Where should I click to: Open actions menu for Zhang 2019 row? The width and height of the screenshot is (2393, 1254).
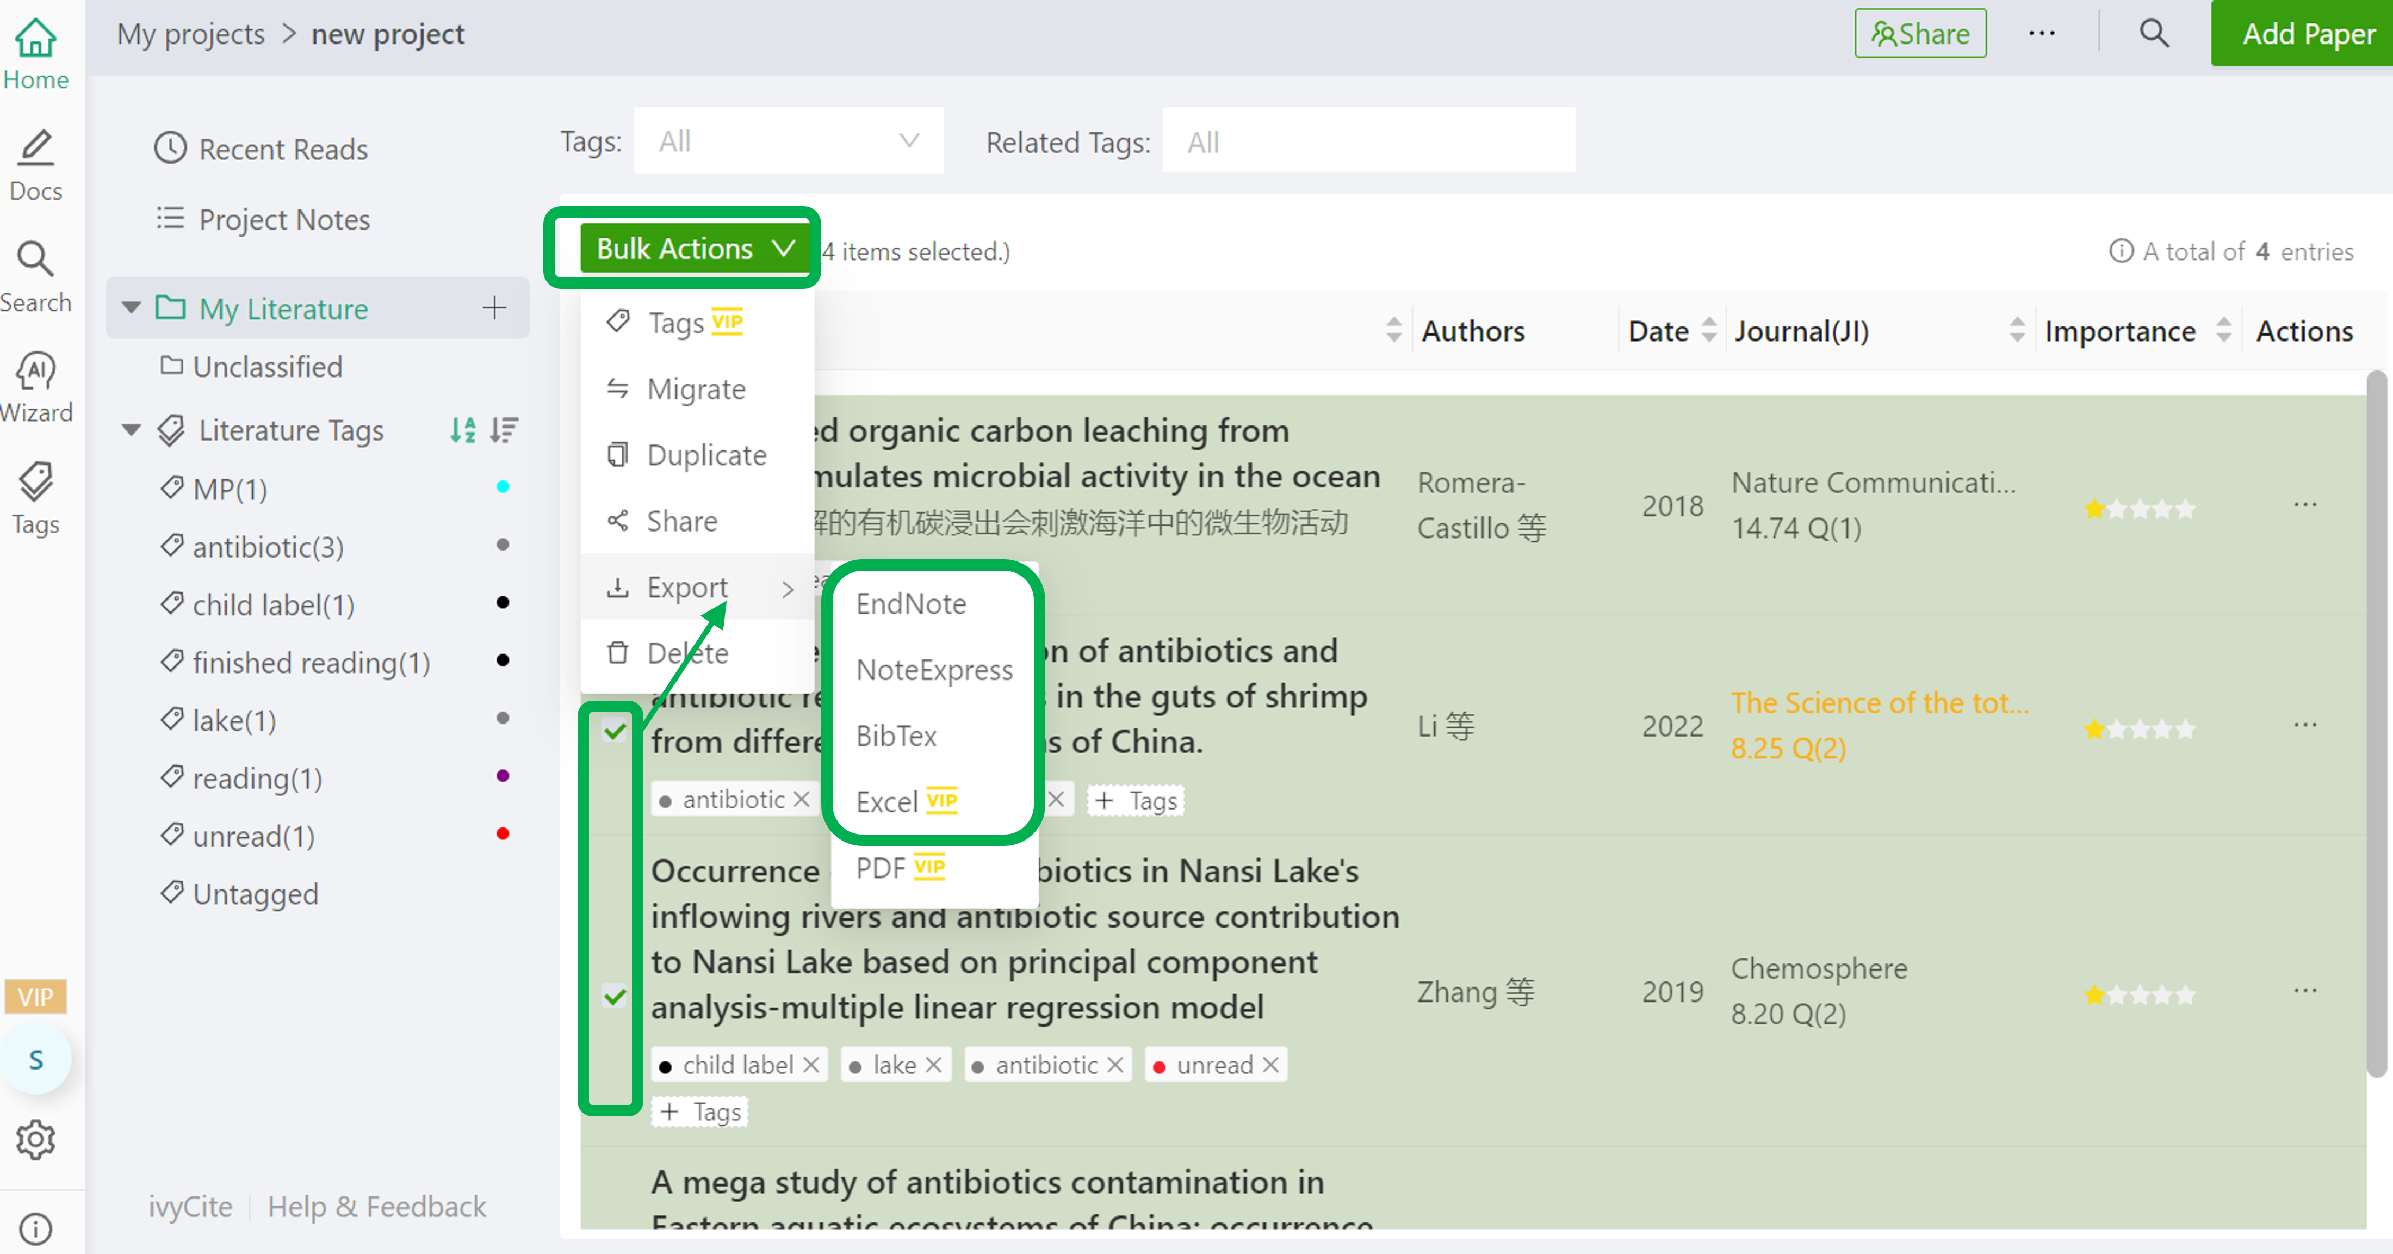point(2305,991)
